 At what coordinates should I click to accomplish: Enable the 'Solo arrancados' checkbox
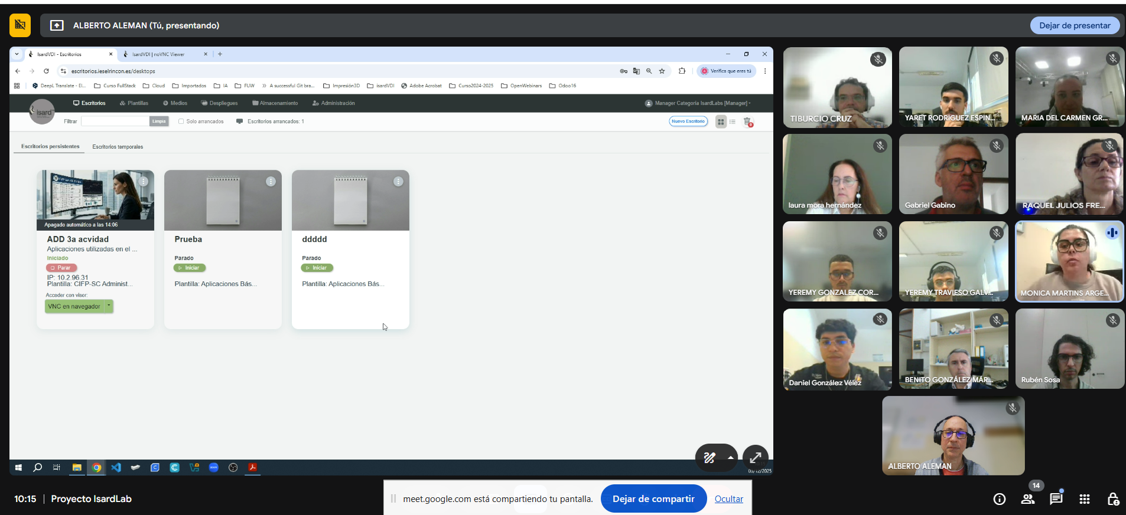coord(181,122)
